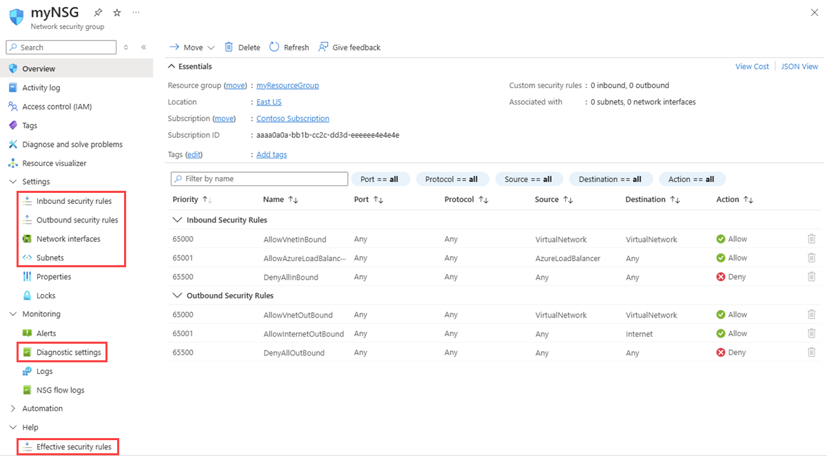Open Effective security rules tool
The image size is (827, 456).
pyautogui.click(x=74, y=446)
